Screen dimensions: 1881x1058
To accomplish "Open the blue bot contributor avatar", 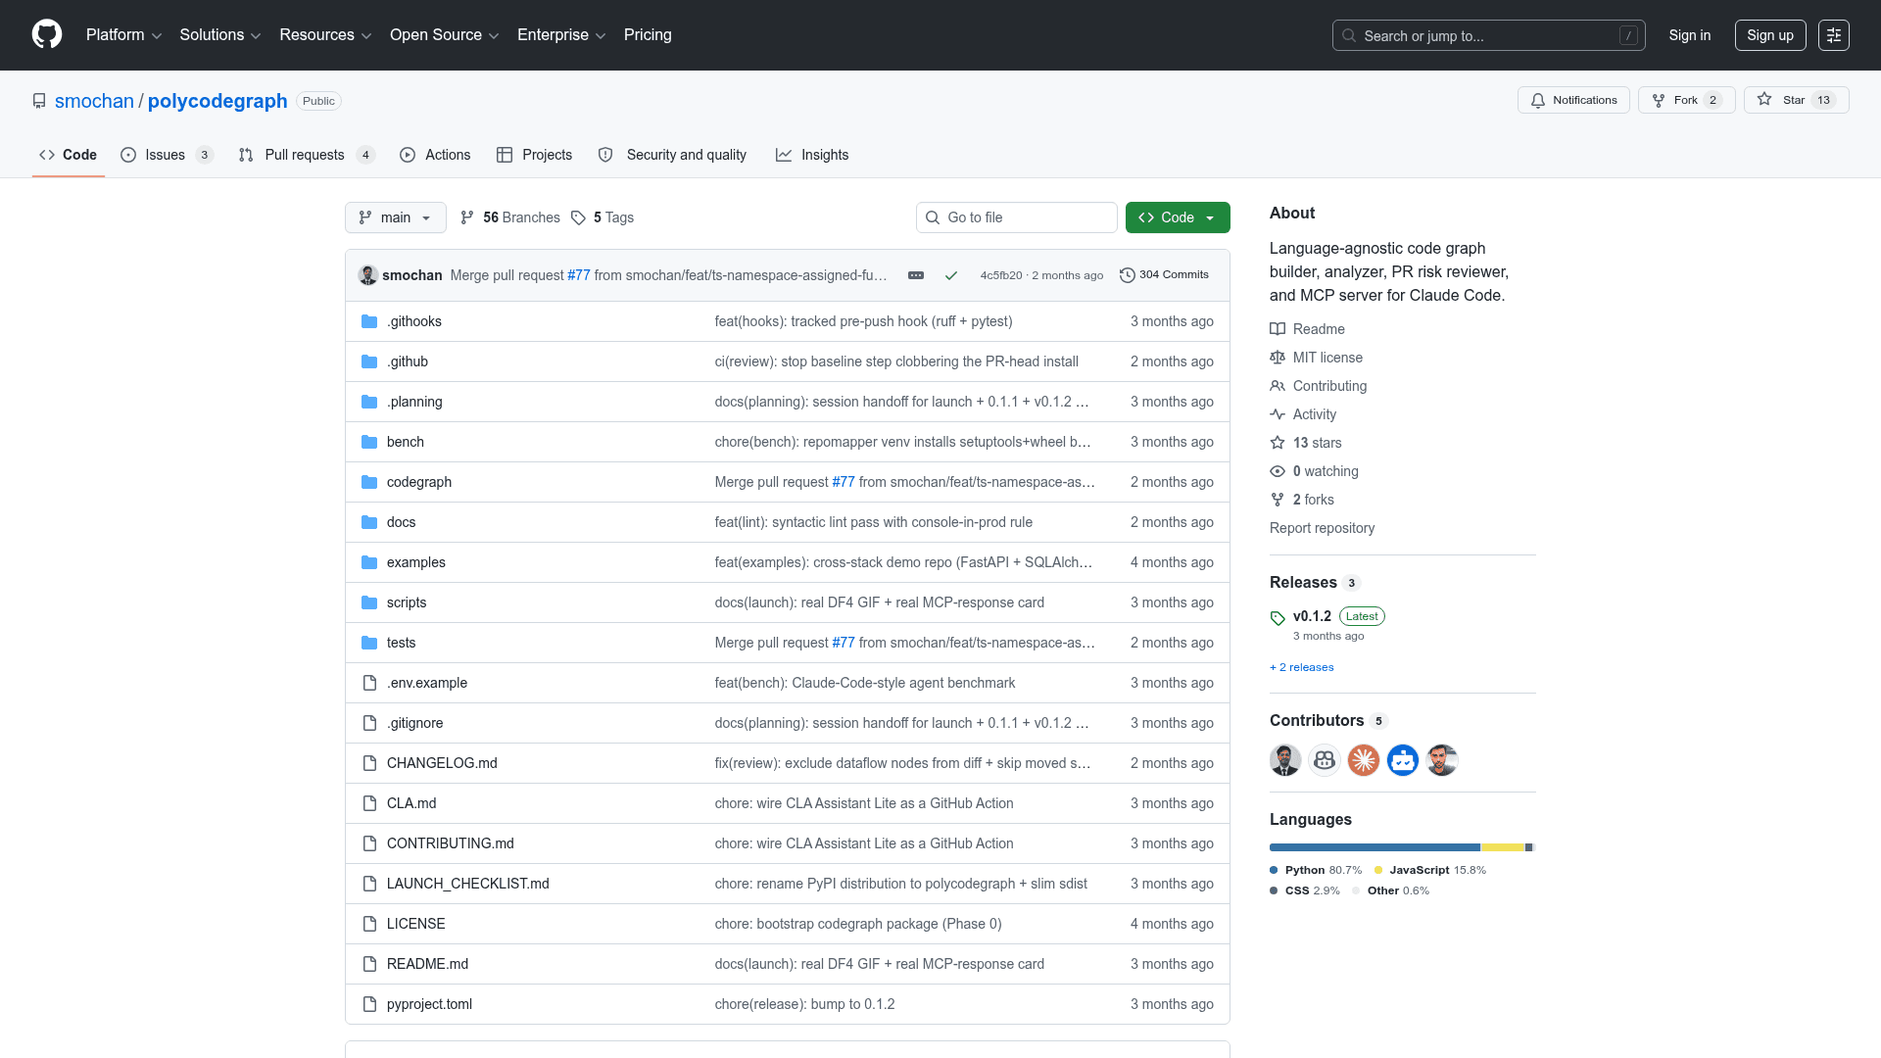I will 1403,760.
